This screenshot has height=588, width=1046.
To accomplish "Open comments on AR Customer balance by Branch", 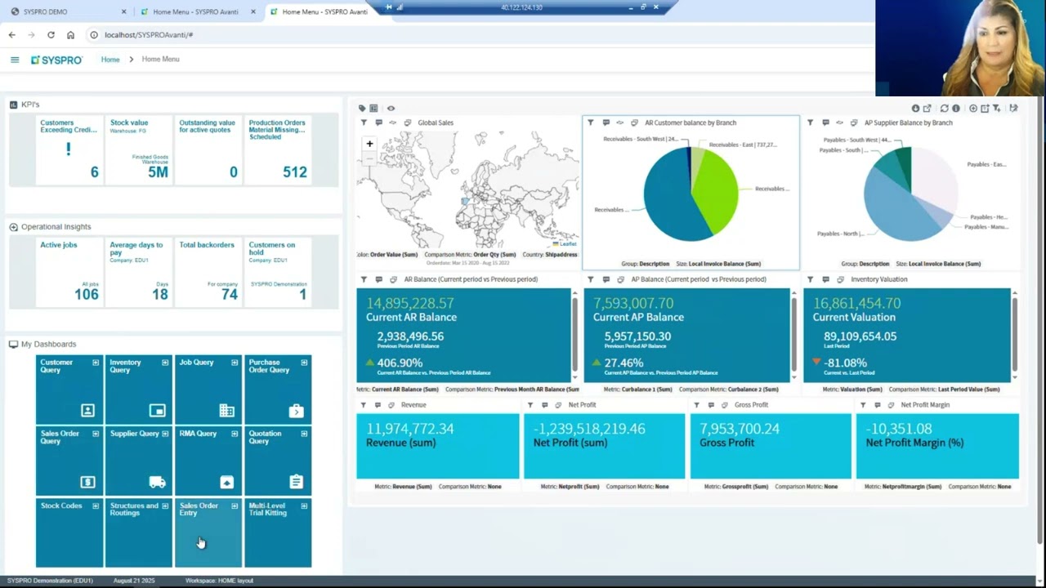I will coord(606,122).
